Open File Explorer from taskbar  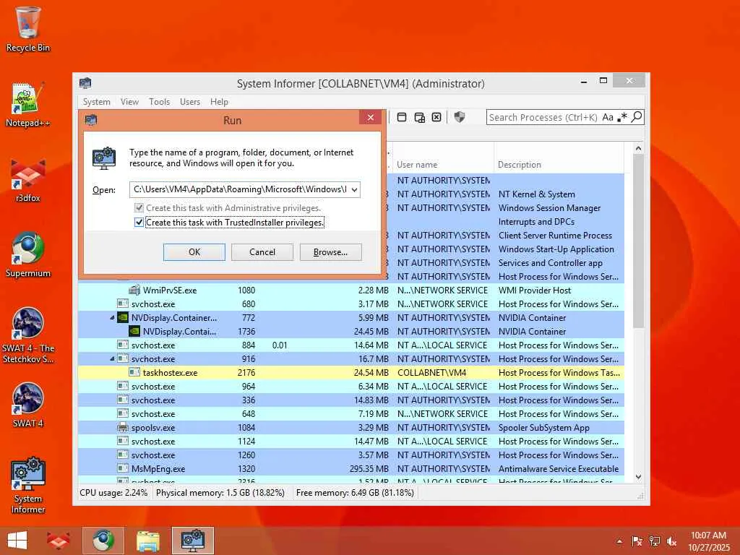[x=147, y=541]
